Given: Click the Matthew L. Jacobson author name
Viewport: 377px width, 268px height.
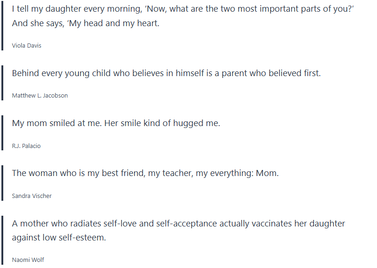Looking at the screenshot, I should 40,95.
